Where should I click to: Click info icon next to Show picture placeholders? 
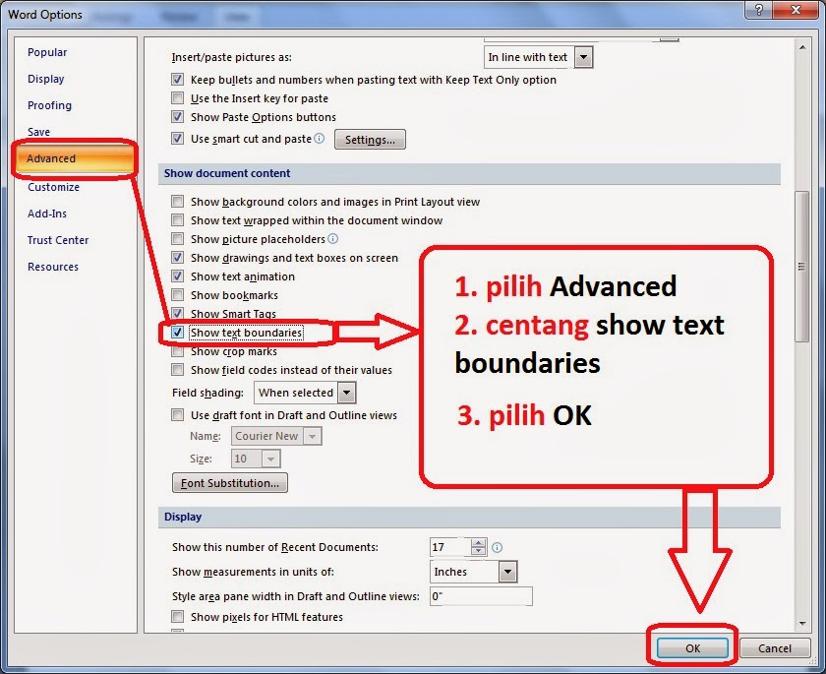coord(333,239)
